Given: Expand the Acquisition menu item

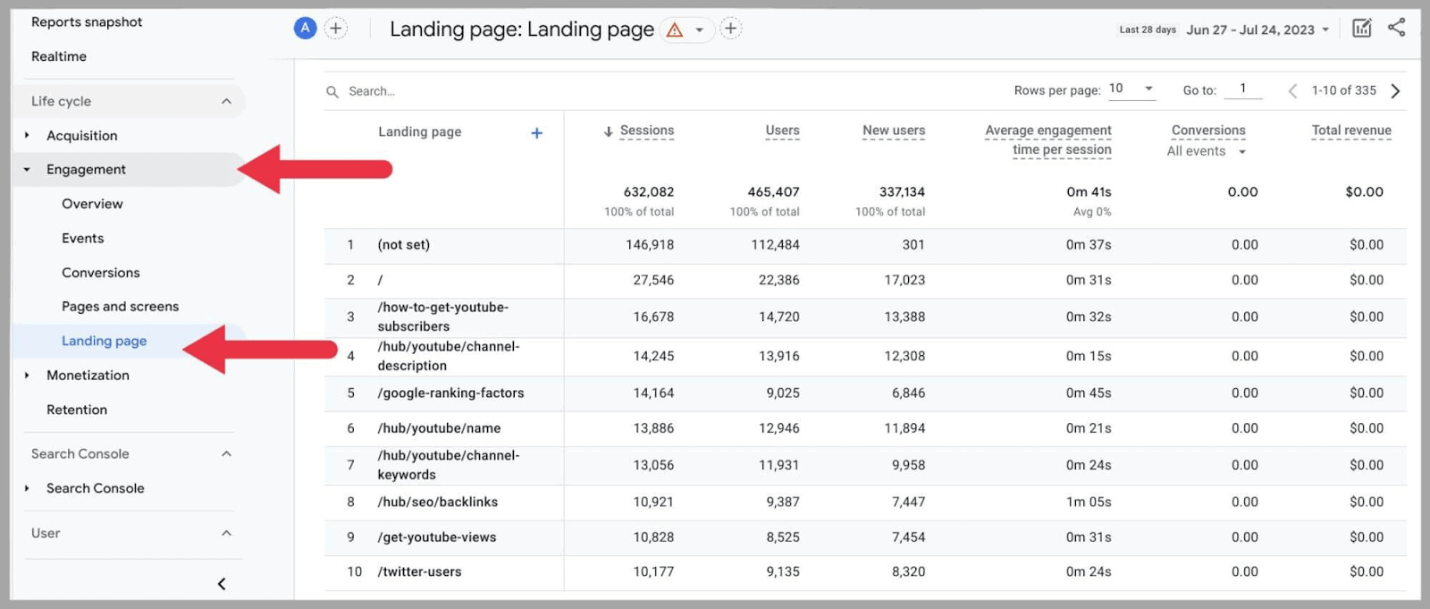Looking at the screenshot, I should tap(81, 135).
